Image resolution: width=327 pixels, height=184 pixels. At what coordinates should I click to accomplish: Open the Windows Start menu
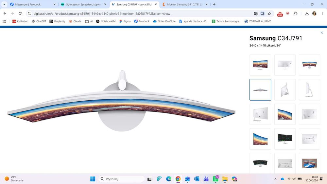click(x=93, y=179)
